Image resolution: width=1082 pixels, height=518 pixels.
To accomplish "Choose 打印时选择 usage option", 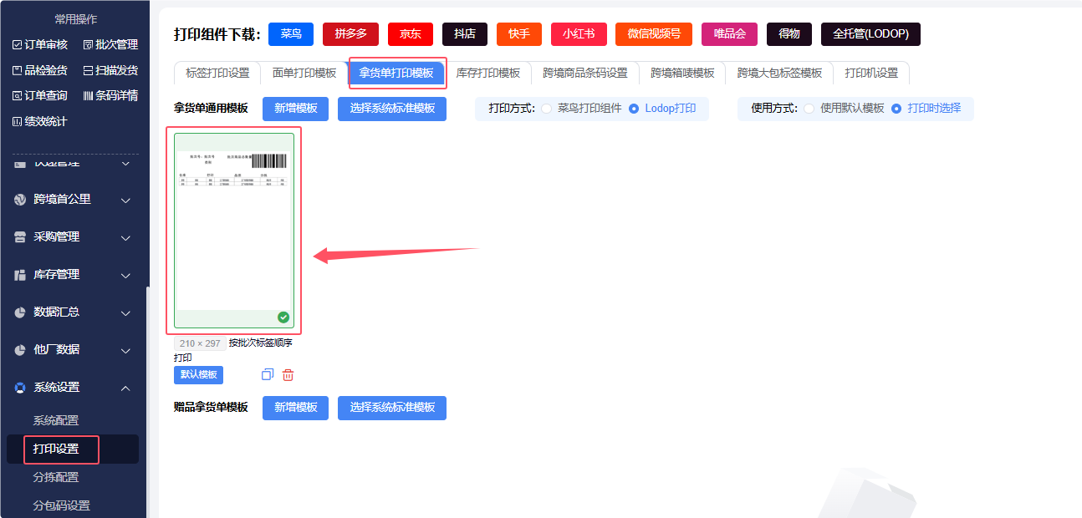I will tap(926, 109).
